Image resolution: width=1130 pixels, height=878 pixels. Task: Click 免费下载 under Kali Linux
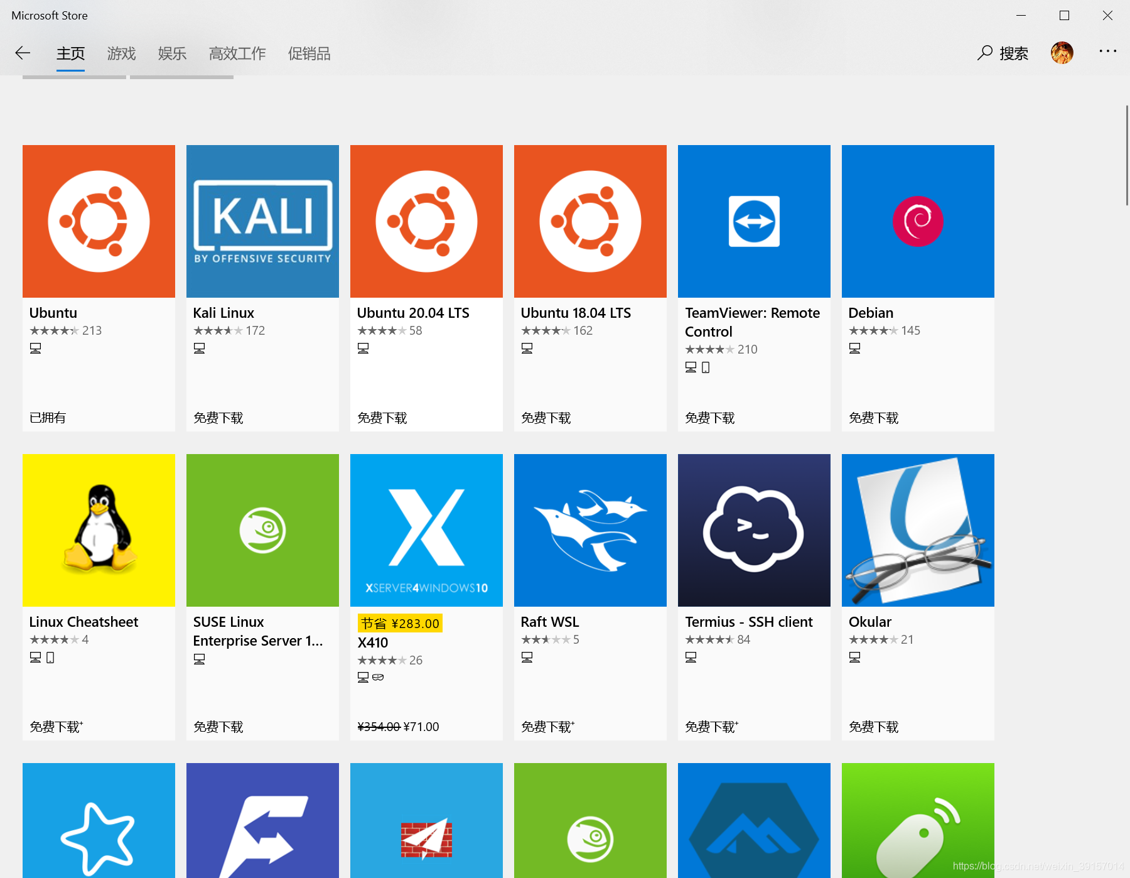(218, 418)
